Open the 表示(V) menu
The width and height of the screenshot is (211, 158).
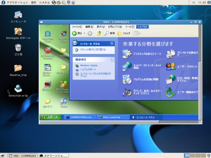[101, 27]
